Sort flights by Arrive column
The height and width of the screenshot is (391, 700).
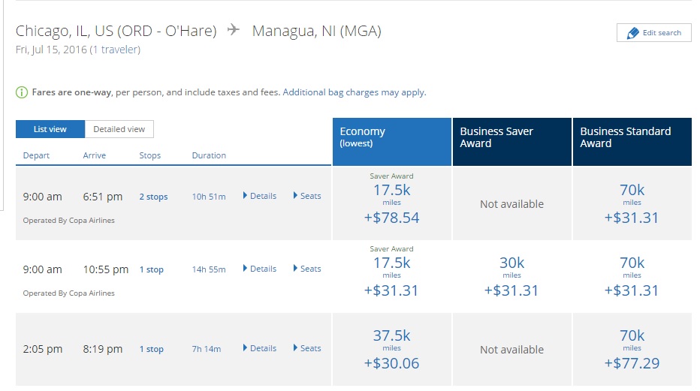point(94,155)
